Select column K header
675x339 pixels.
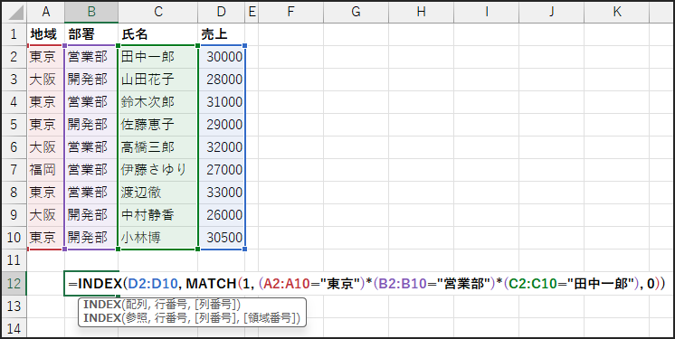[617, 12]
